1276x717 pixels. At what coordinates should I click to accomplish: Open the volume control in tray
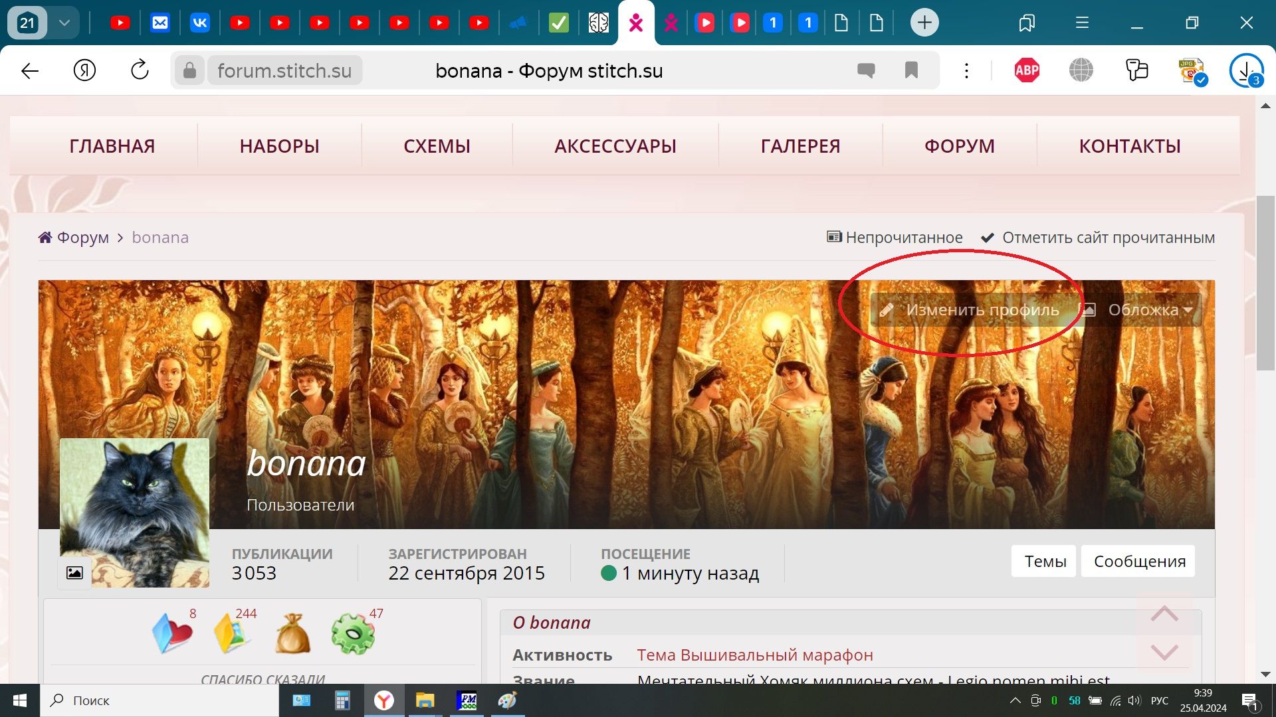pyautogui.click(x=1134, y=700)
